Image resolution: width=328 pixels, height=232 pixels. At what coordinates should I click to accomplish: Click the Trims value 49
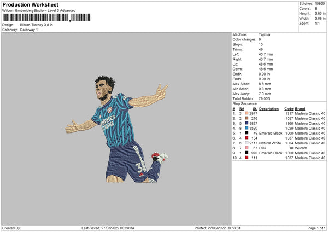[261, 49]
